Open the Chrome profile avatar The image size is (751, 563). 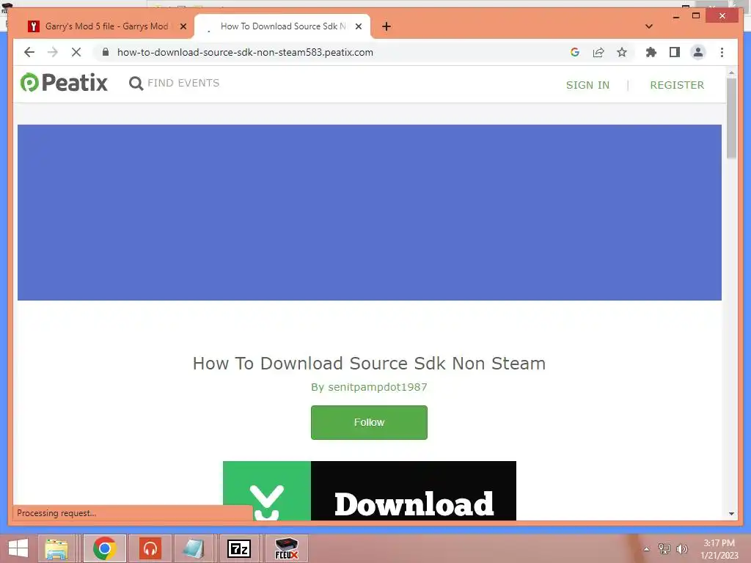click(x=698, y=52)
